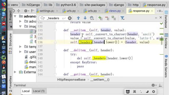The width and height of the screenshot is (169, 95).
Task: Expand the user folder in tree
Action: (x=20, y=52)
